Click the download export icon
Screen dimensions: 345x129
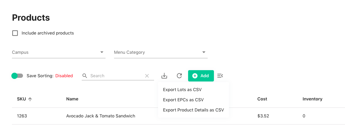(164, 76)
